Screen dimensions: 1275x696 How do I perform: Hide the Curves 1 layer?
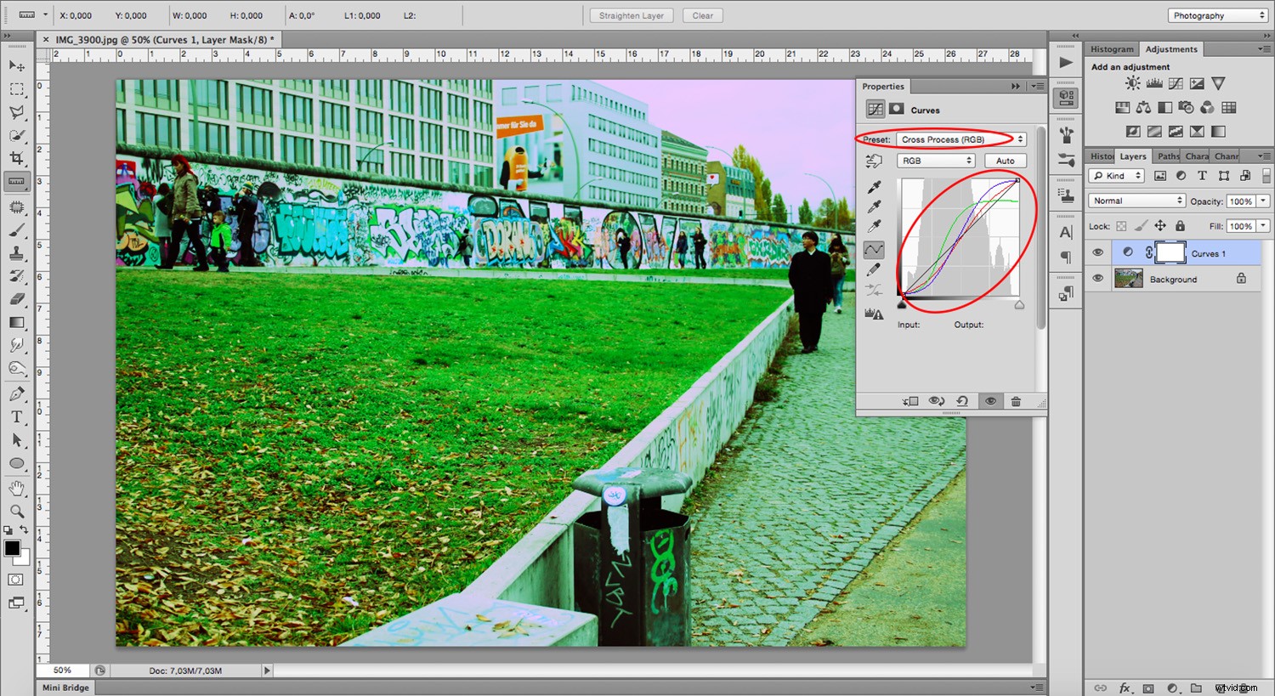point(1098,252)
